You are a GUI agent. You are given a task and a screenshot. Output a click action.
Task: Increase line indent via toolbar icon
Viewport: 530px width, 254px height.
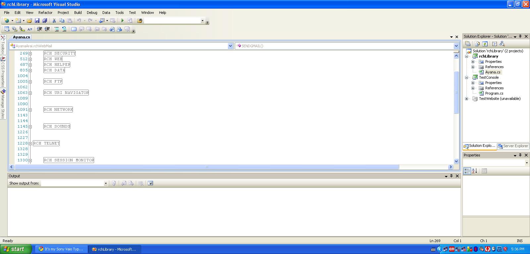pyautogui.click(x=47, y=29)
